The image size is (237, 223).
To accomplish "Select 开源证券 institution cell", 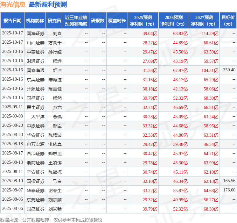I will point(36,89).
